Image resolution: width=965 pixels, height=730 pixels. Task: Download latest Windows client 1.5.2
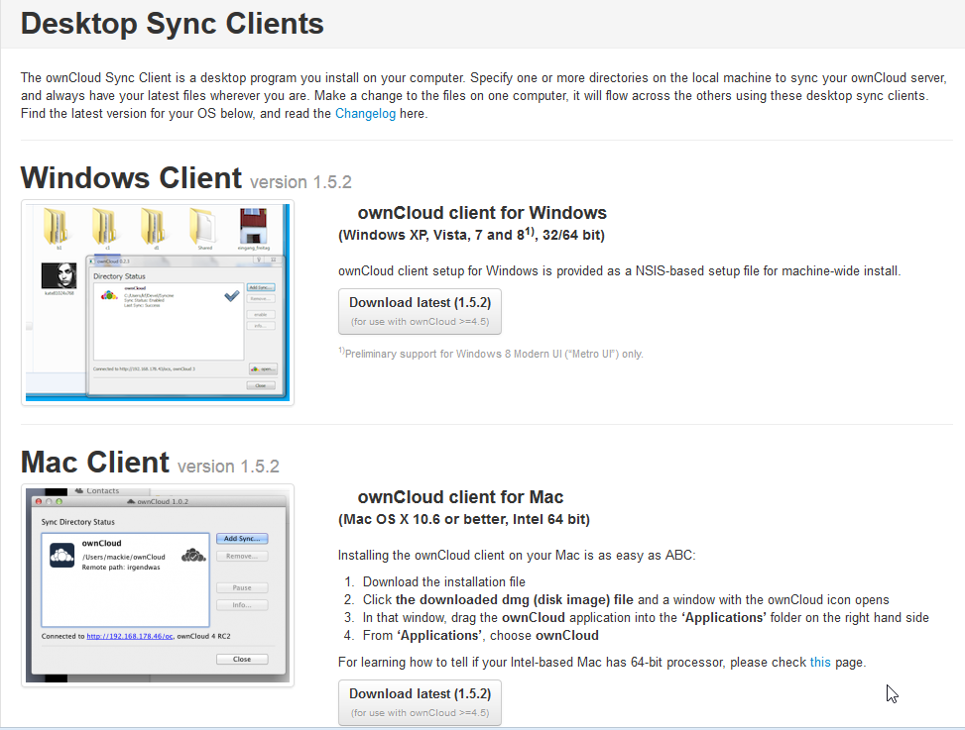tap(420, 311)
